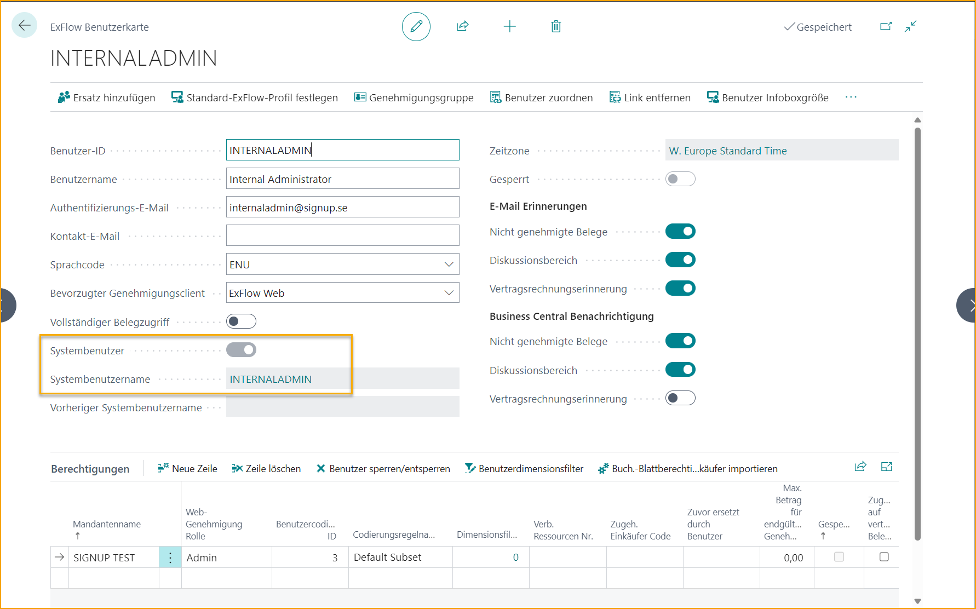Open the page in a new window
Screen dimensions: 976x609
[x=886, y=26]
